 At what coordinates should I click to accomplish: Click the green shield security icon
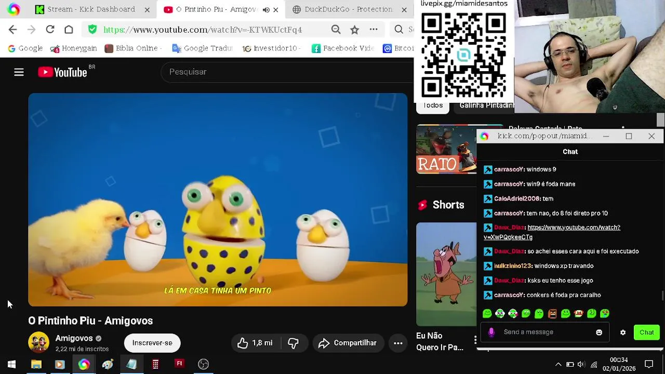(92, 30)
